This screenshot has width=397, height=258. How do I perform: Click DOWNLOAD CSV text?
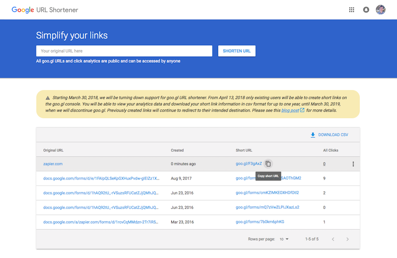point(333,135)
